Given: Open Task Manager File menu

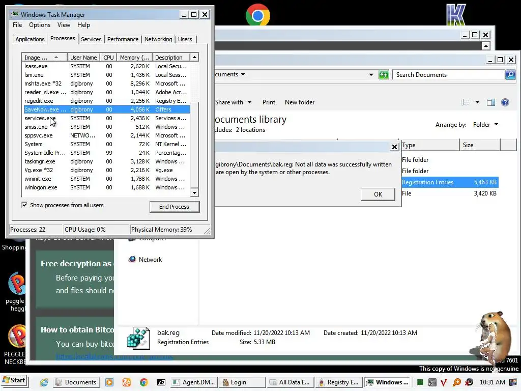Looking at the screenshot, I should 17,25.
